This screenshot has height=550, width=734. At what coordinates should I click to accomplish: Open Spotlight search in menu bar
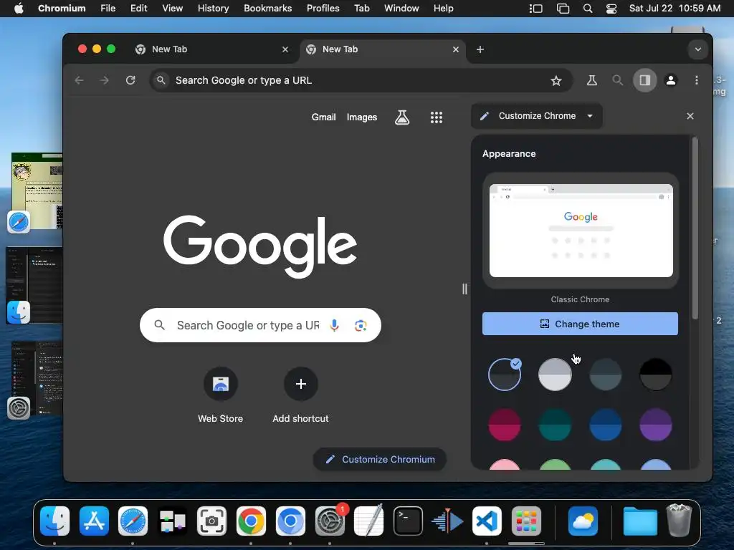(x=588, y=9)
